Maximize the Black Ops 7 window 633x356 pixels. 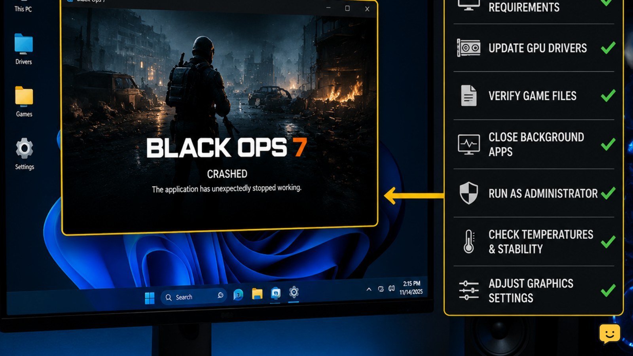(x=347, y=8)
